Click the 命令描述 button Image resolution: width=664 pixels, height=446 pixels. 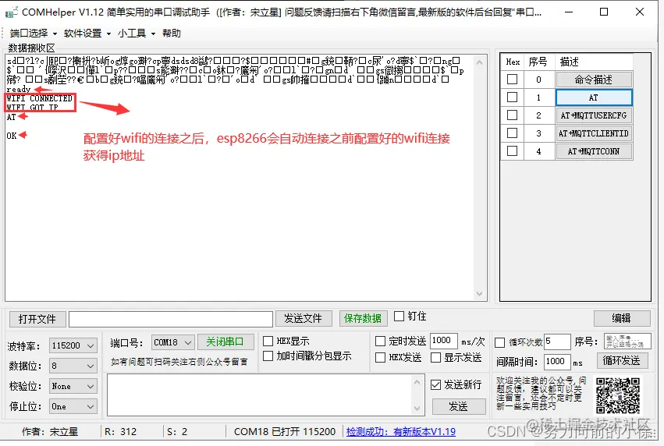tap(594, 80)
